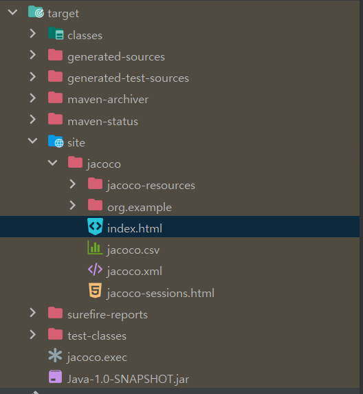Click the jacoco.xml code icon
The width and height of the screenshot is (363, 394).
tap(95, 270)
